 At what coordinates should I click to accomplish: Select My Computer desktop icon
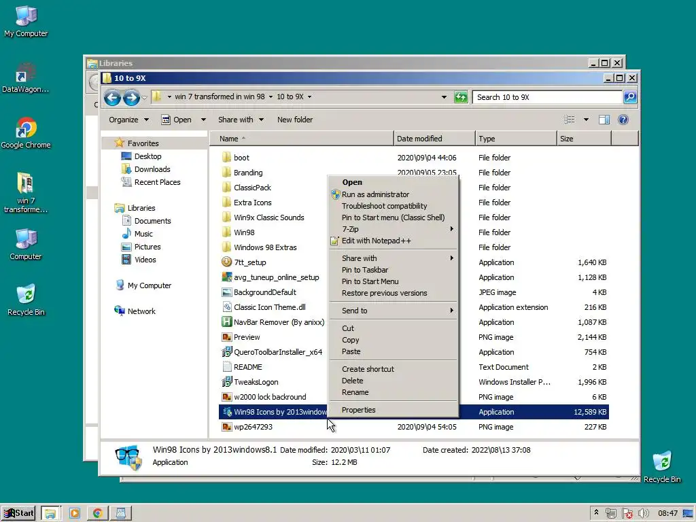pos(26,21)
